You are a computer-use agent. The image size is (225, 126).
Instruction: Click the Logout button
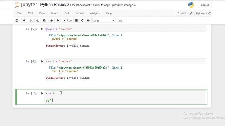pyautogui.click(x=205, y=5)
